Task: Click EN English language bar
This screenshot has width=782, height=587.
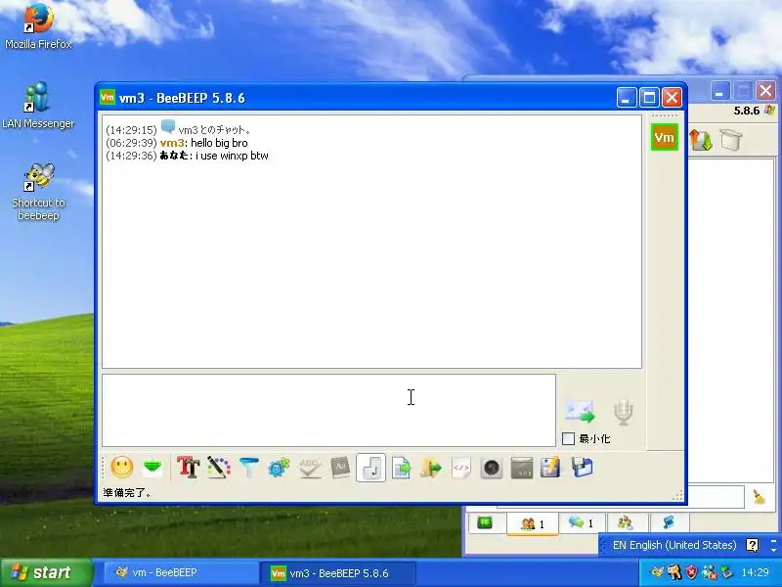Action: coord(674,545)
